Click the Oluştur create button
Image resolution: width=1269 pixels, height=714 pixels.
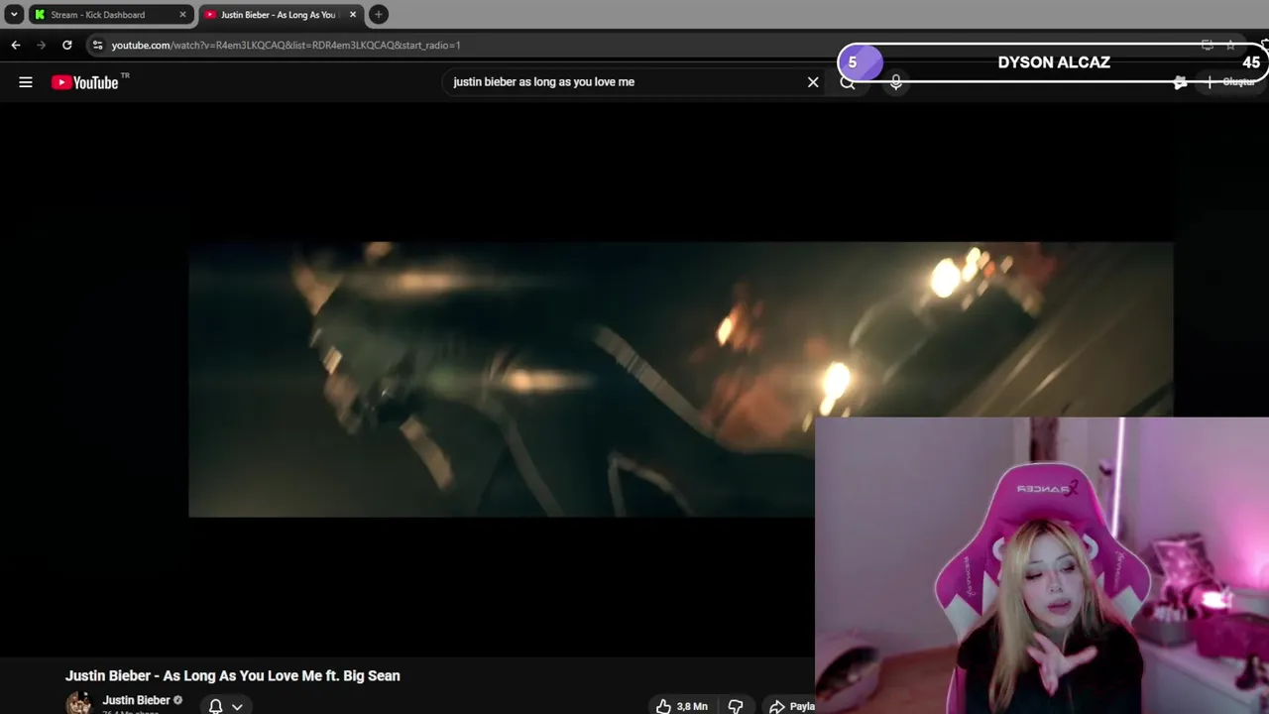1230,82
